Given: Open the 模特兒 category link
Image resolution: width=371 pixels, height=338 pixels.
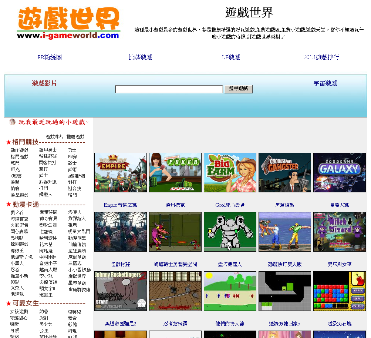Looking at the screenshot, I should coord(74,312).
